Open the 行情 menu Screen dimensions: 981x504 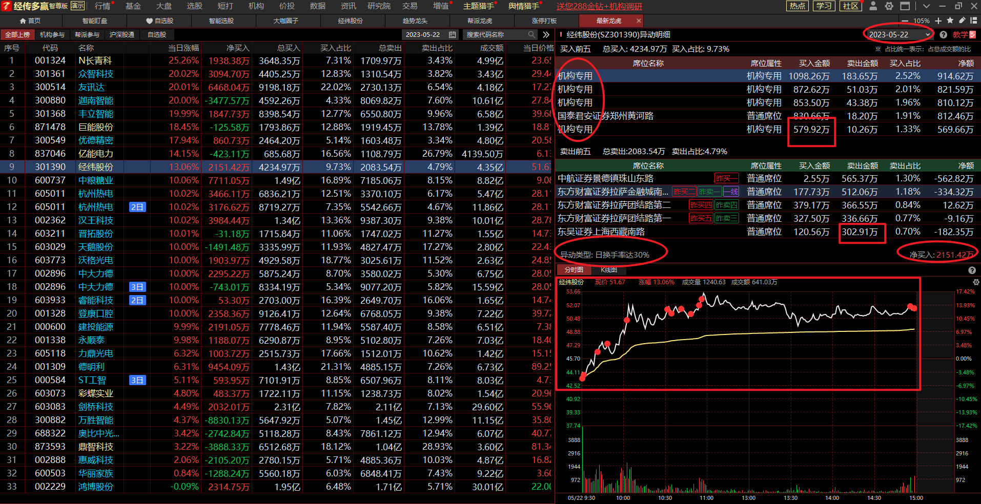(x=103, y=6)
